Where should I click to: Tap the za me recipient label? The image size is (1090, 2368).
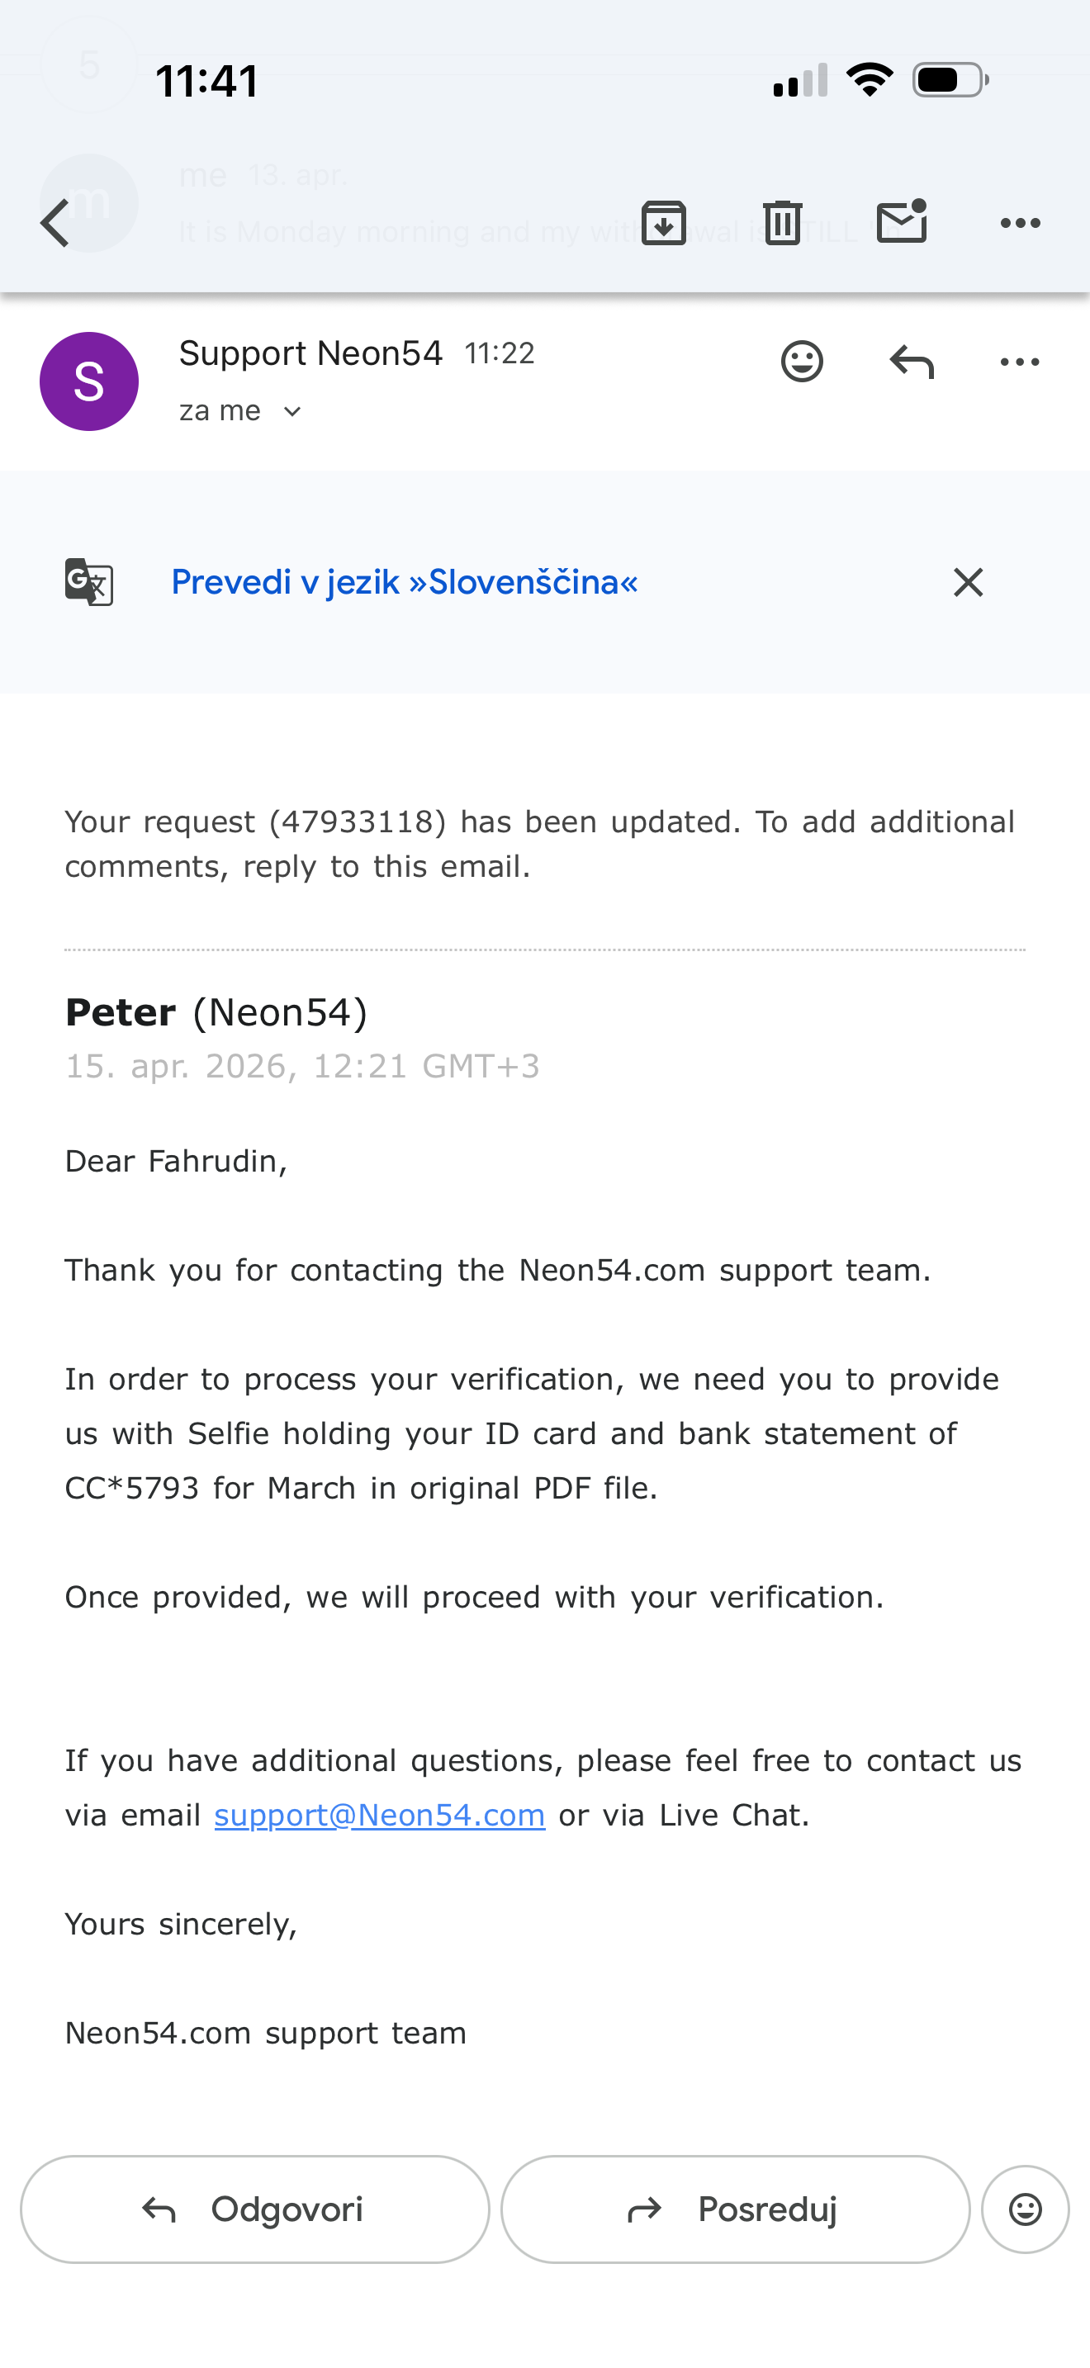click(220, 411)
